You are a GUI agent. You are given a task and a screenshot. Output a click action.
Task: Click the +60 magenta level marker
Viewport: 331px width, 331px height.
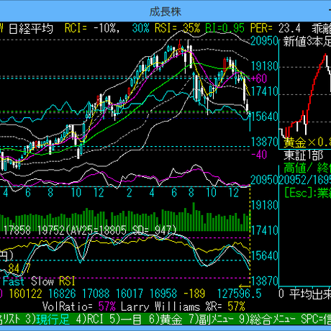click(259, 78)
